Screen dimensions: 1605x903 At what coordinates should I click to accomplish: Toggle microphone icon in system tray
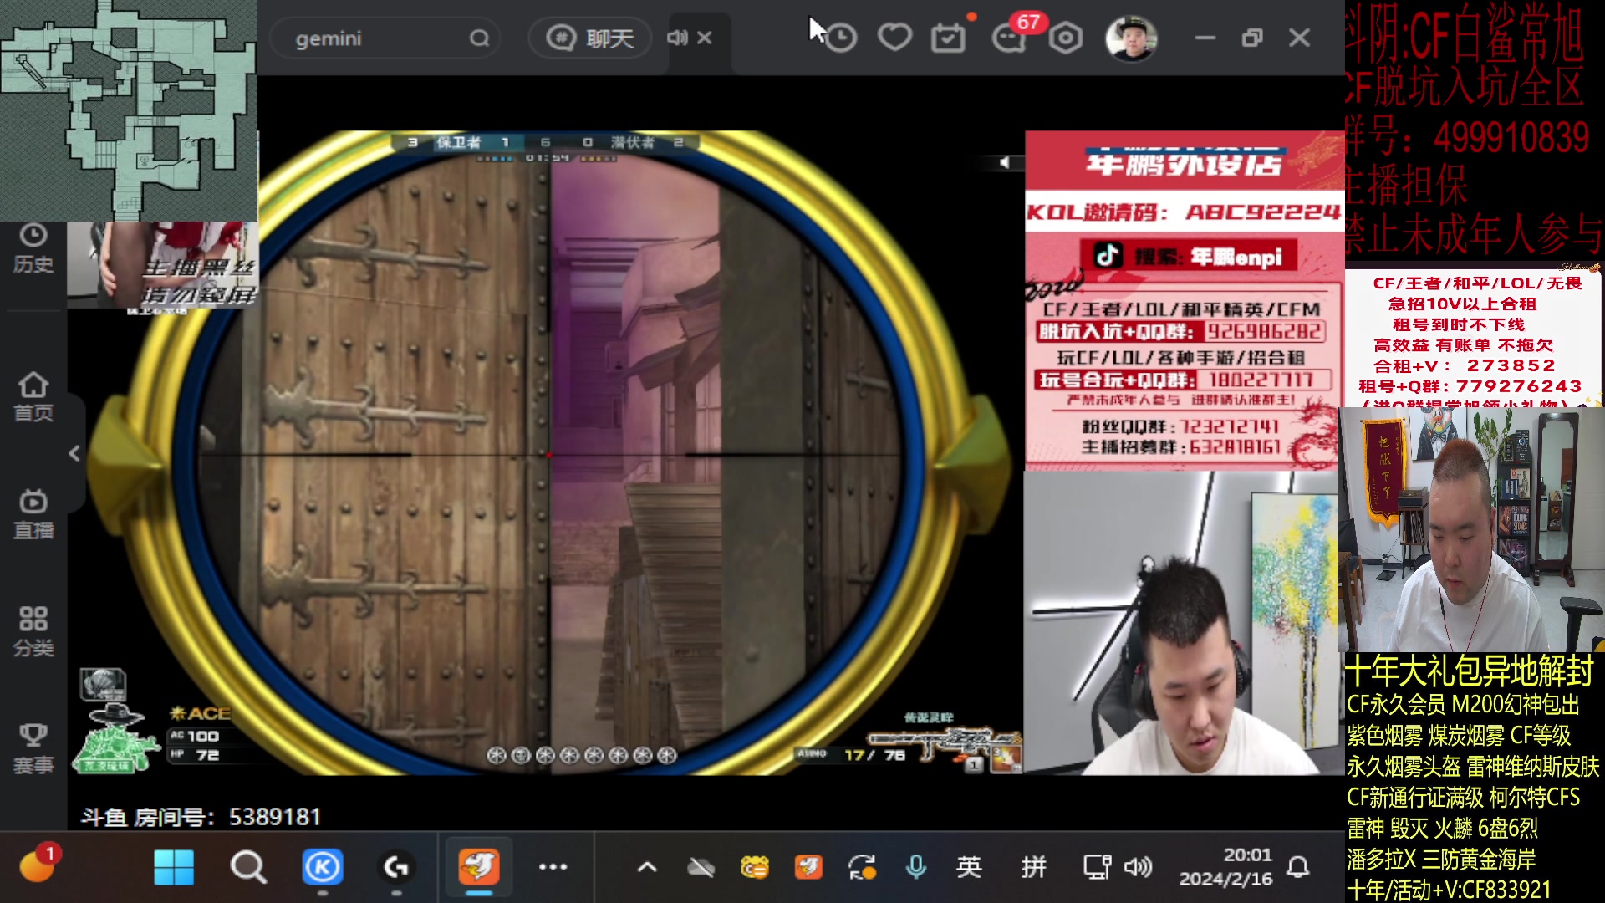coord(916,867)
